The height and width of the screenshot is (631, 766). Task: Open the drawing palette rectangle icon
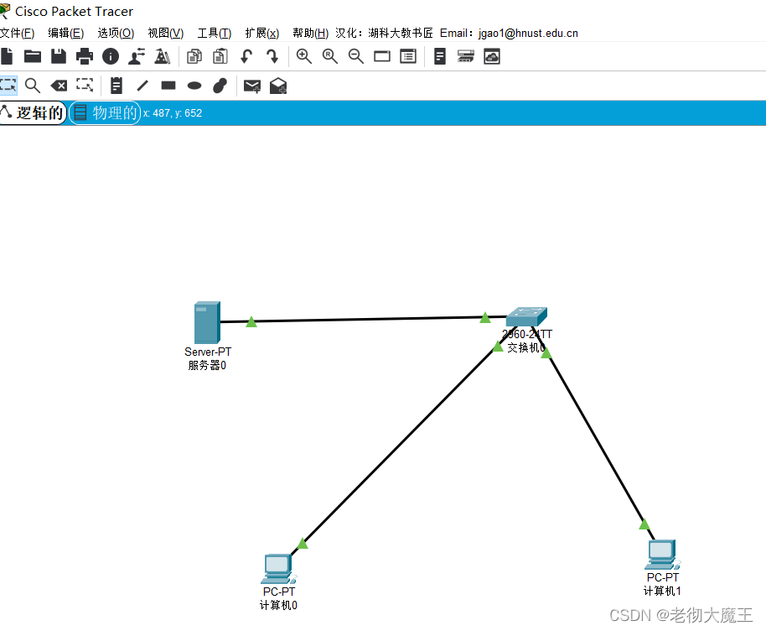coord(382,56)
